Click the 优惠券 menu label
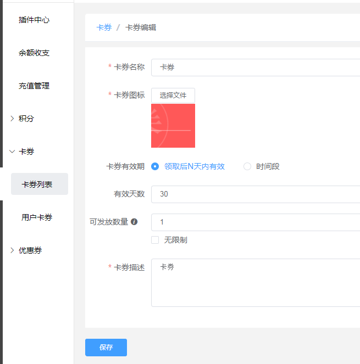360x364 pixels. point(30,250)
